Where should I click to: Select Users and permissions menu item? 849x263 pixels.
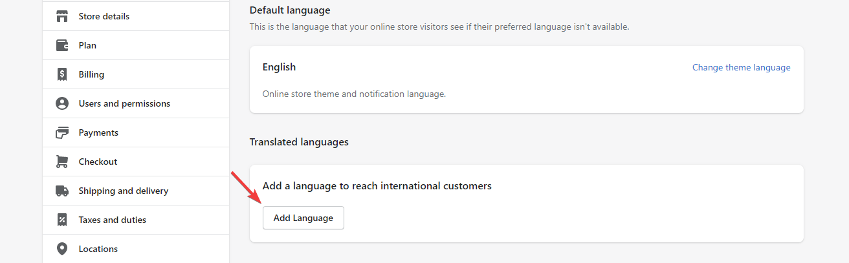(x=136, y=103)
